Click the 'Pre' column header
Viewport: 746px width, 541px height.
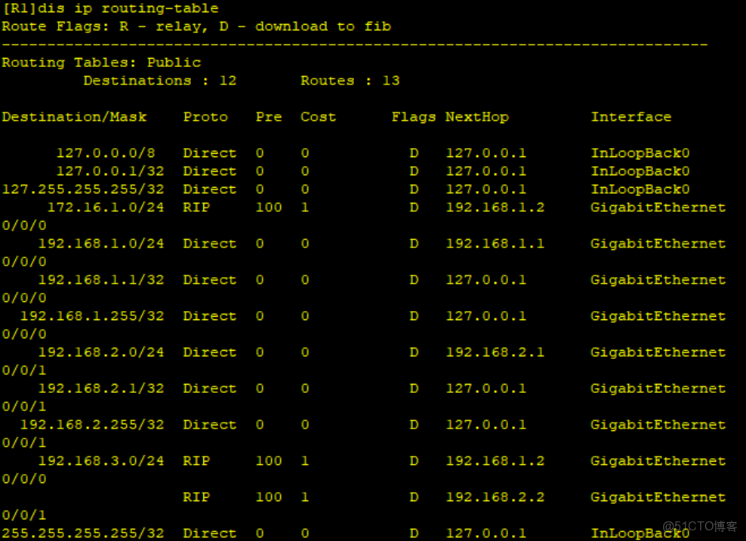click(269, 117)
